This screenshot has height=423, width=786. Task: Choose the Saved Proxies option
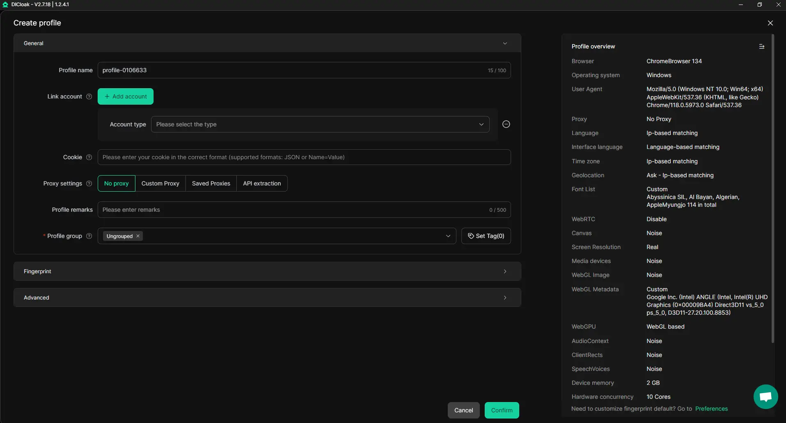click(211, 183)
